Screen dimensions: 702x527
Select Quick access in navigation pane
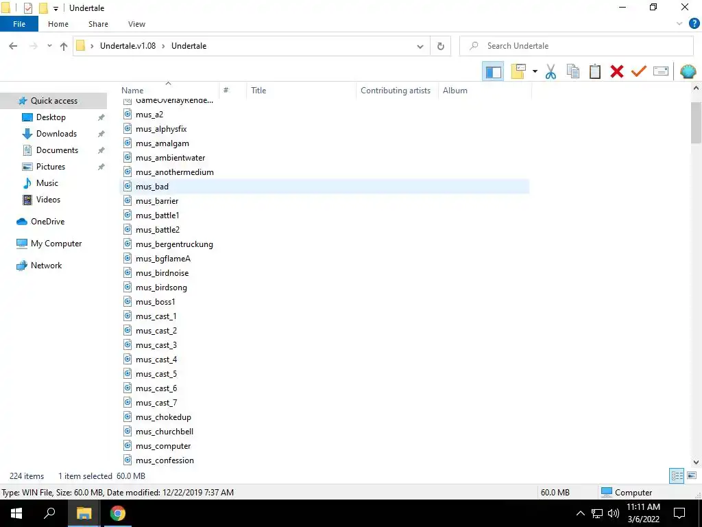click(53, 101)
